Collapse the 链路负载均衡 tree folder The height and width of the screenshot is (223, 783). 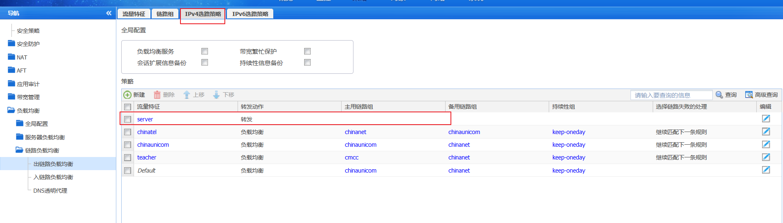(20, 150)
